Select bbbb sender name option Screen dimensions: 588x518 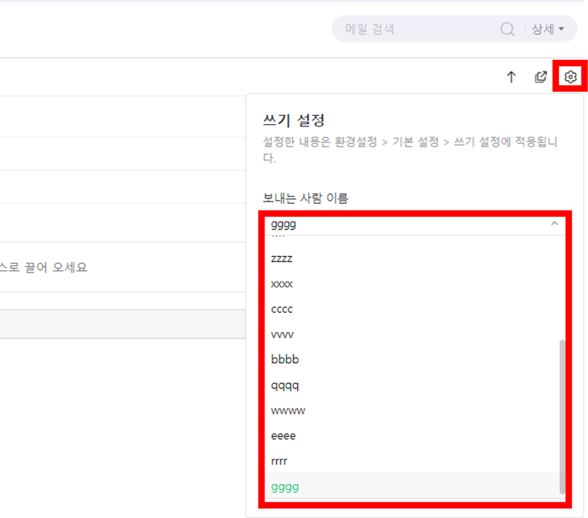tap(285, 359)
